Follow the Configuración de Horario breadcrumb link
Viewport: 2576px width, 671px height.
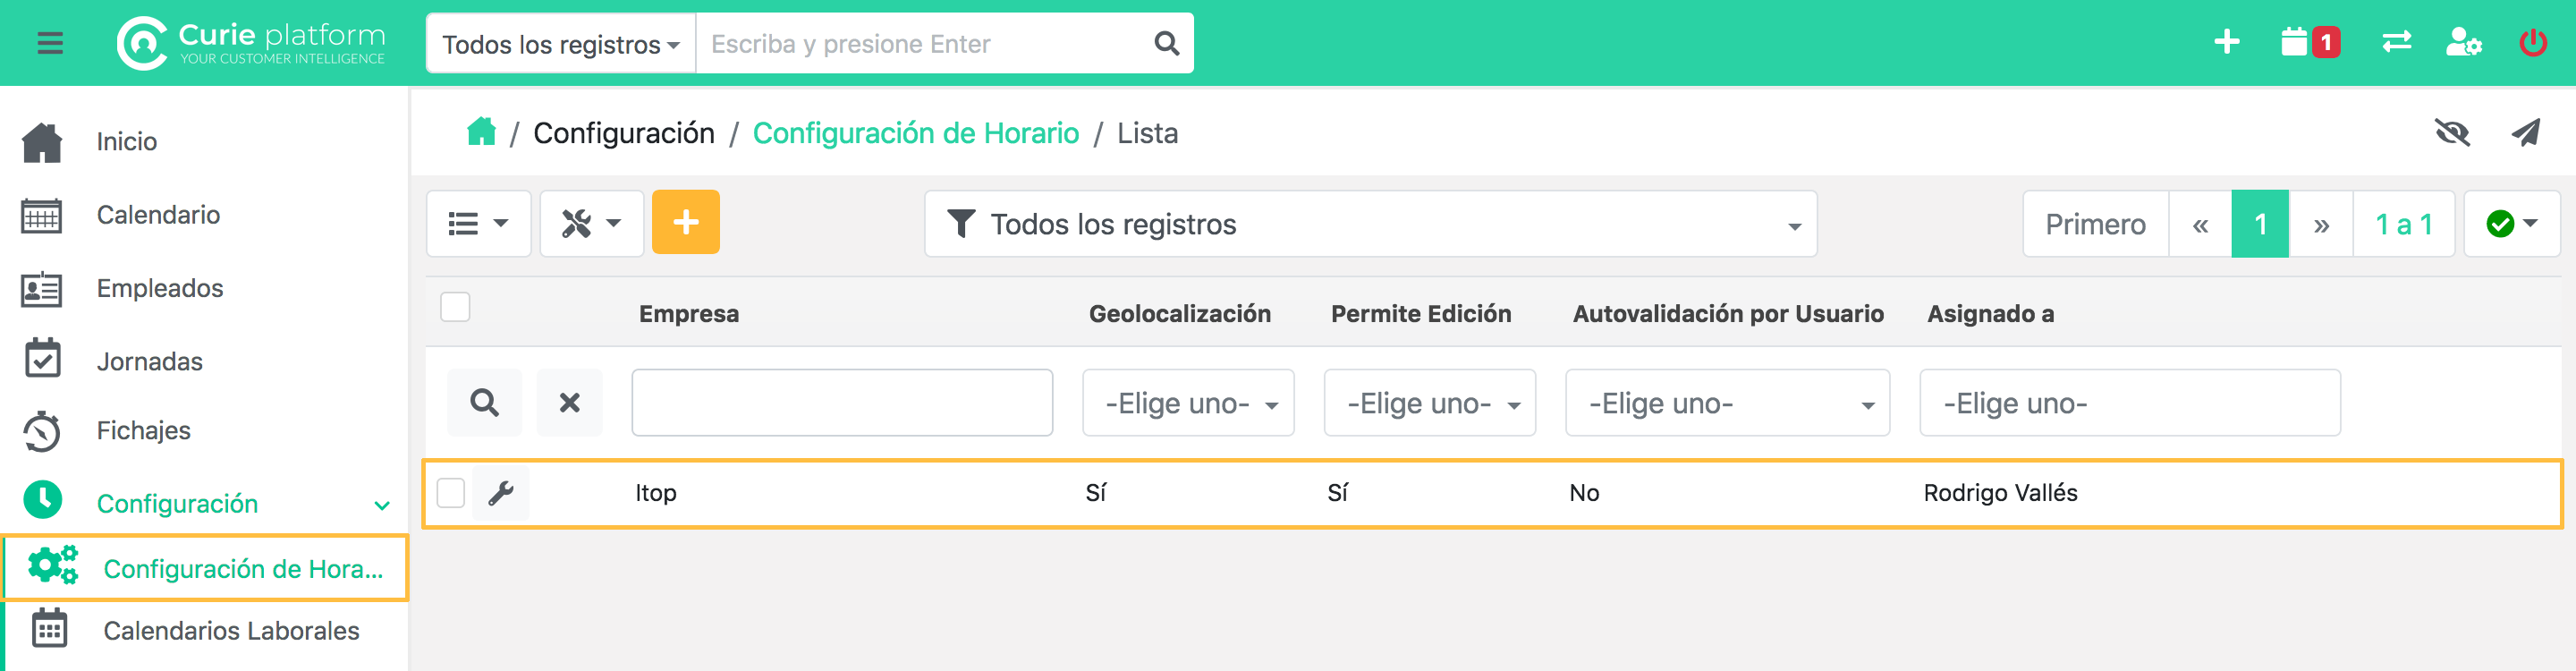coord(915,133)
